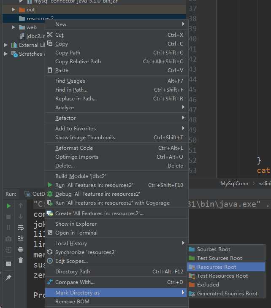Open the New submenu arrow
Screen dimensions: 271x308
coord(183,24)
